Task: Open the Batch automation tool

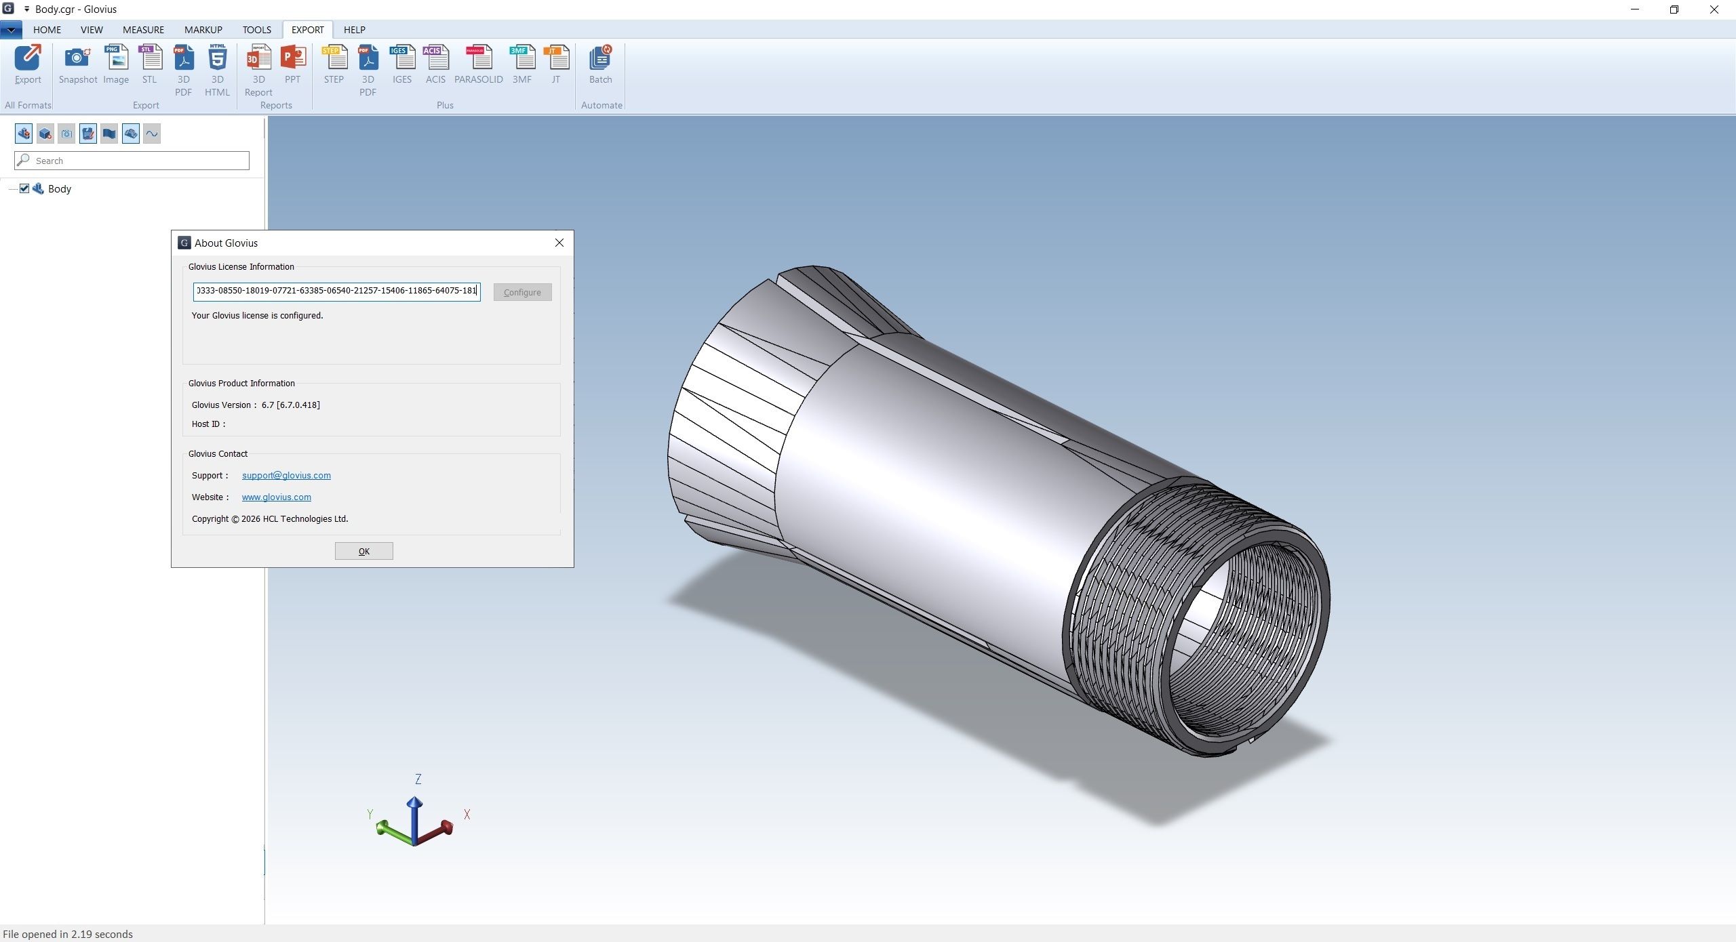Action: click(600, 64)
